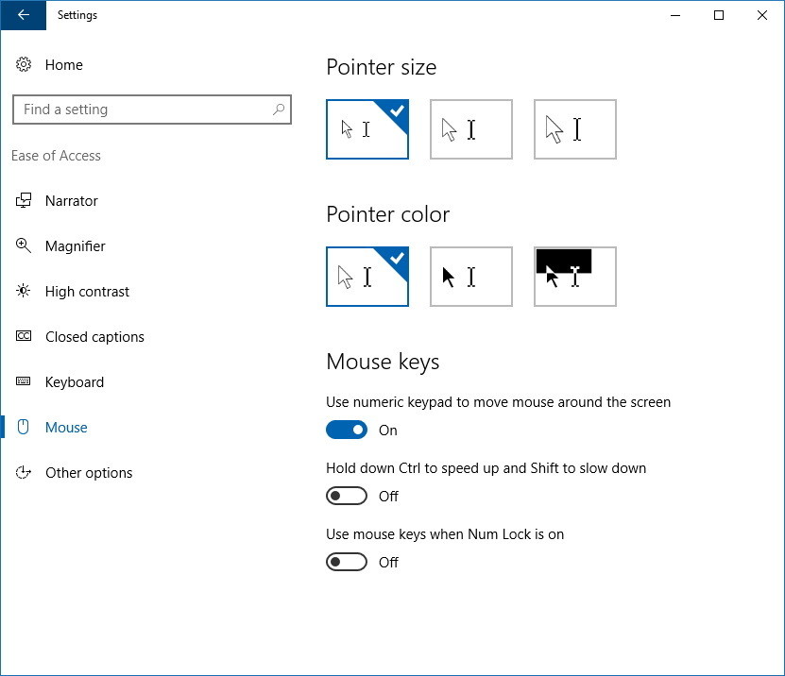This screenshot has height=676, width=785.
Task: Choose the black pointer color
Action: coord(471,277)
